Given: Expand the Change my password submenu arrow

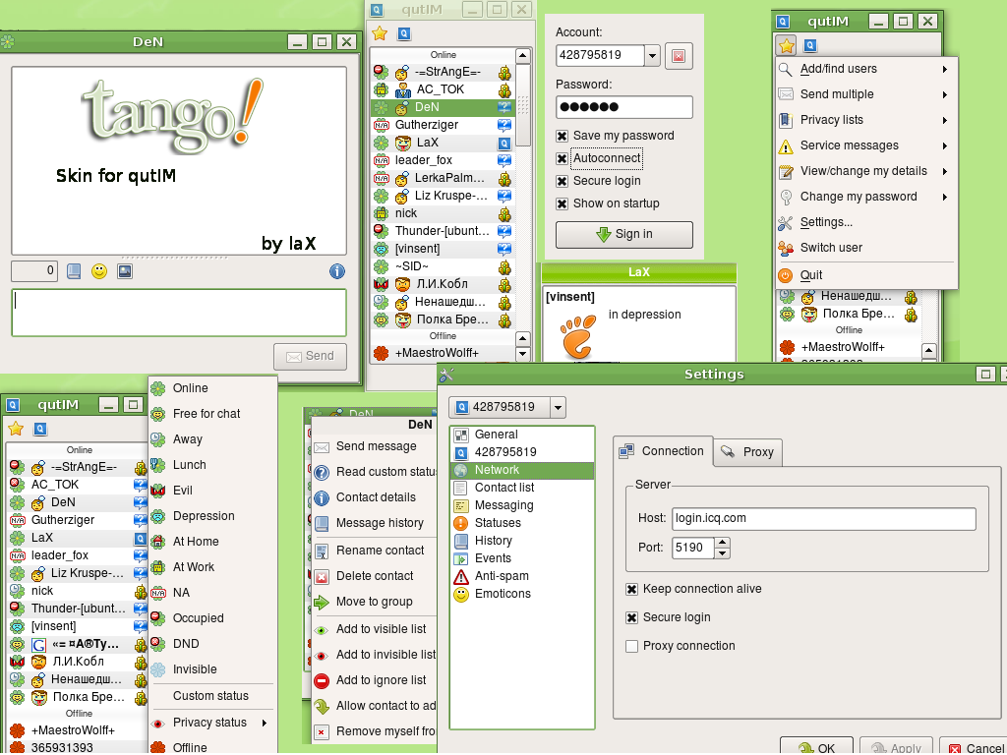Looking at the screenshot, I should click(945, 197).
